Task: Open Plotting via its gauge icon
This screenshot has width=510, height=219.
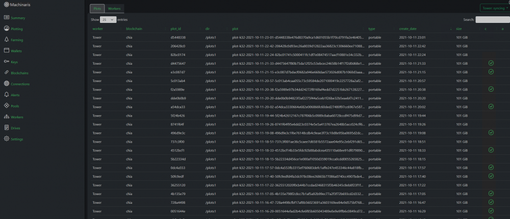Action: 7,29
